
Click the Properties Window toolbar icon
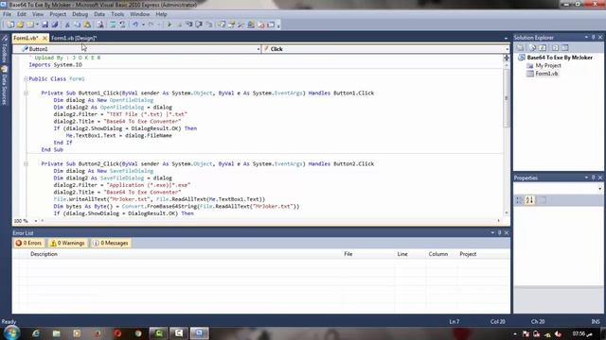pyautogui.click(x=231, y=25)
